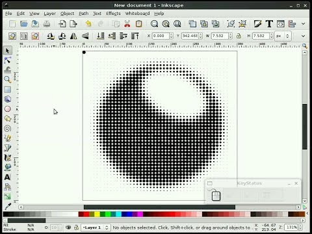Click the Import icon
Screen dimensions: 312x234
point(62,23)
